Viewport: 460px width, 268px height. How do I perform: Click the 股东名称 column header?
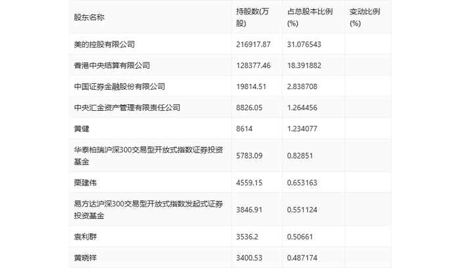89,17
